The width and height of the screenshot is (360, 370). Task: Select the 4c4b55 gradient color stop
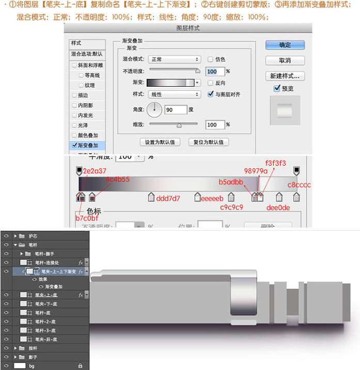point(92,197)
